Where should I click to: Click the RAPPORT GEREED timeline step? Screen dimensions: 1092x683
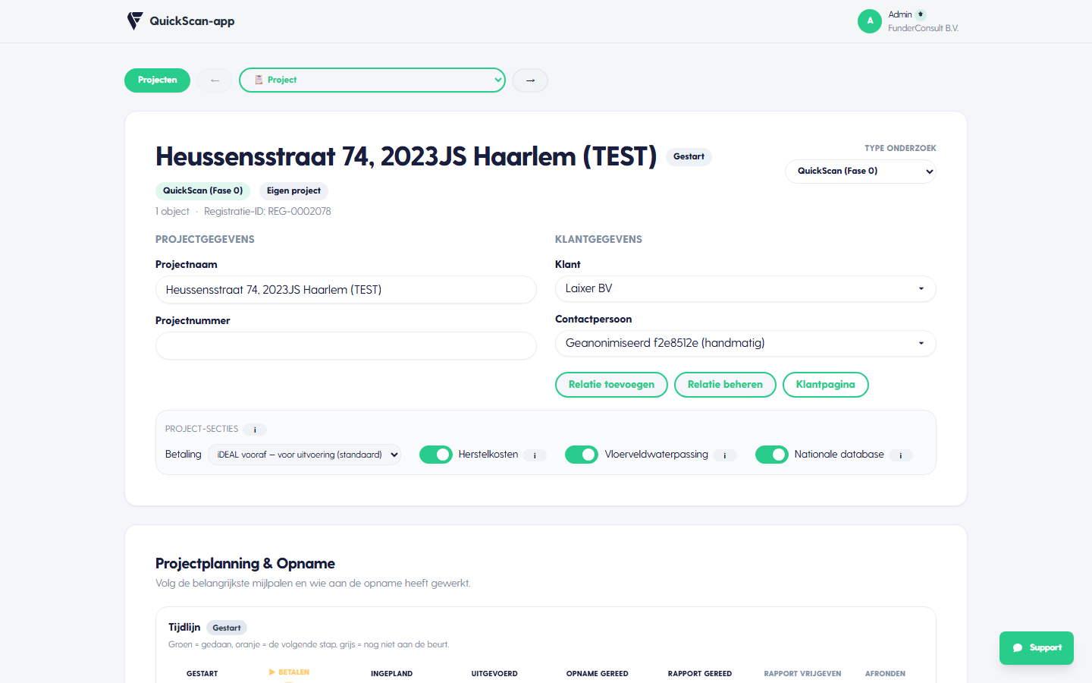click(x=700, y=674)
